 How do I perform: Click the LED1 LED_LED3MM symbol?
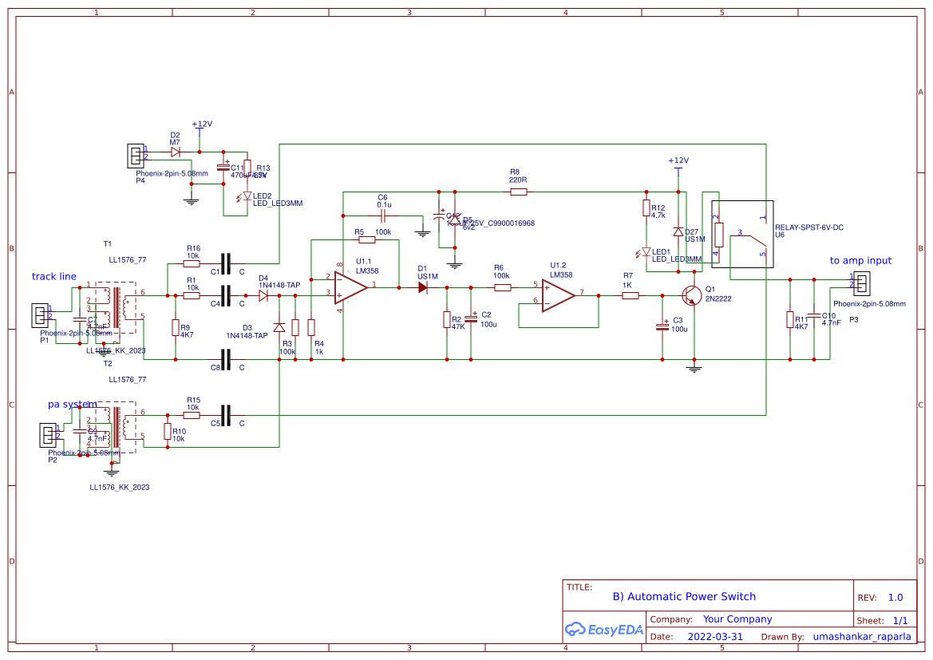(645, 251)
